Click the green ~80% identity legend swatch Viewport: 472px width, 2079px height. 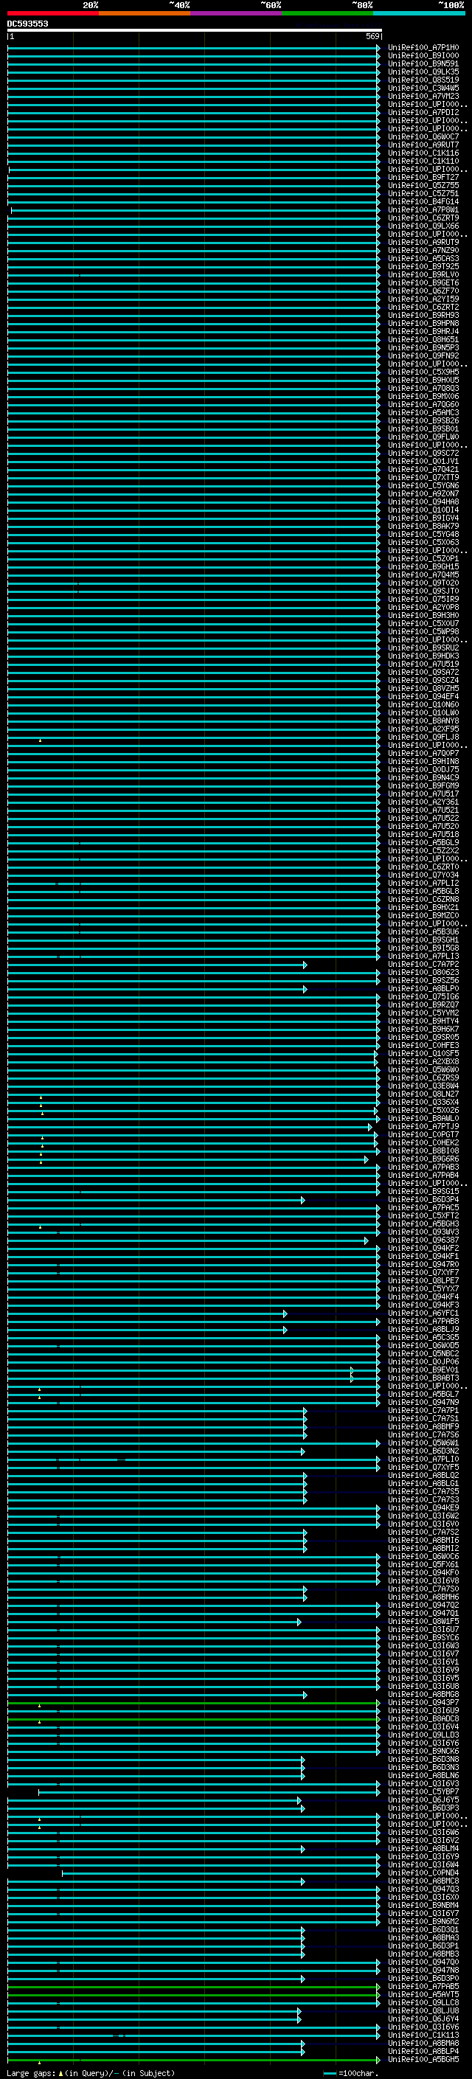[x=327, y=14]
